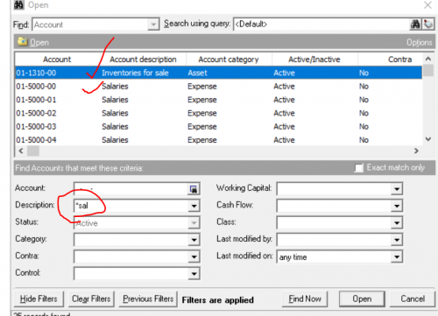Click the binoculars icon in the window title bar

pos(18,5)
